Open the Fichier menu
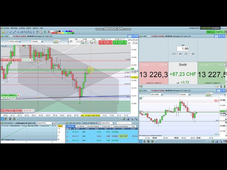 click(x=6, y=28)
